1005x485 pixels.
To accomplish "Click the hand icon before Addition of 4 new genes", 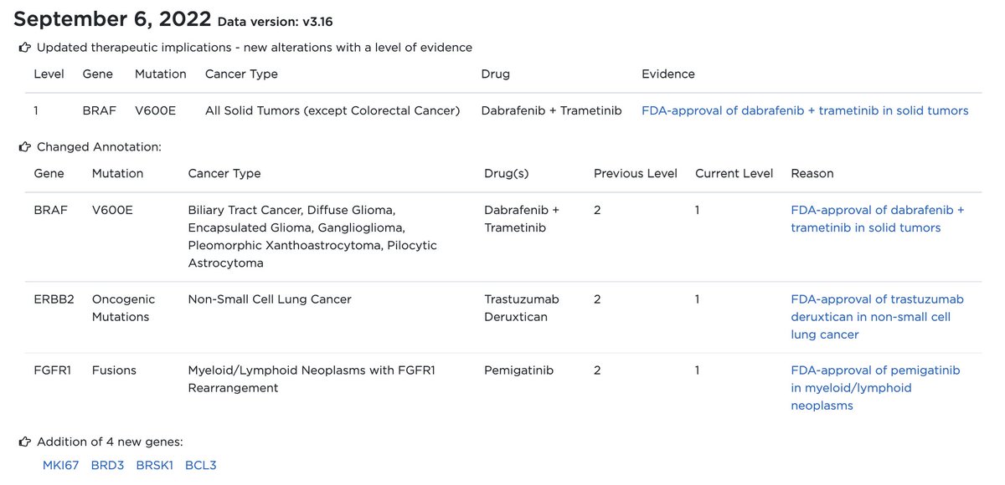I will (25, 442).
